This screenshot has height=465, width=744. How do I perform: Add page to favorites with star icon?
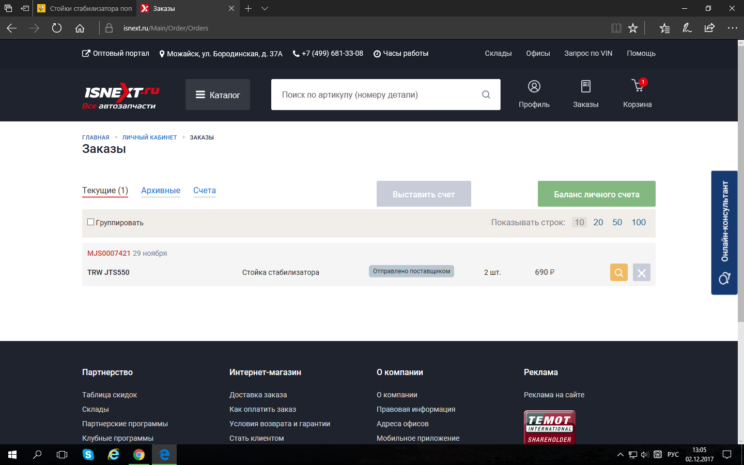click(633, 28)
